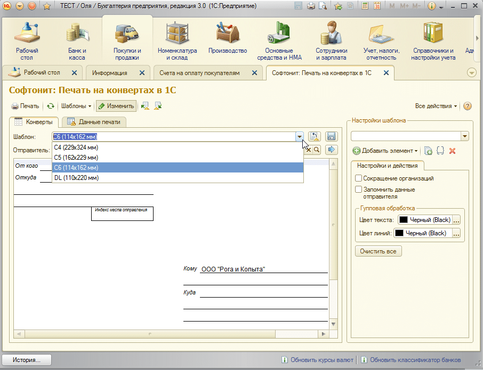Expand the Настройки шаблона combo box
This screenshot has width=483, height=370.
pos(464,137)
